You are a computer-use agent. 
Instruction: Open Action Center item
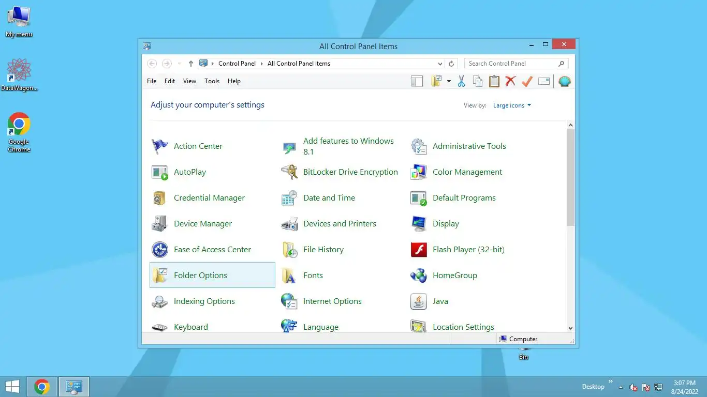click(187, 146)
